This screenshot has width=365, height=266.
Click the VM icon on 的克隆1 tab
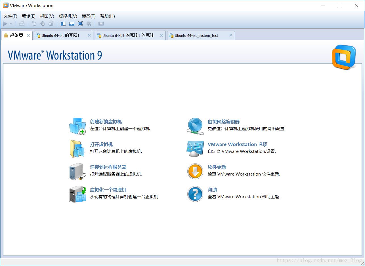point(38,35)
